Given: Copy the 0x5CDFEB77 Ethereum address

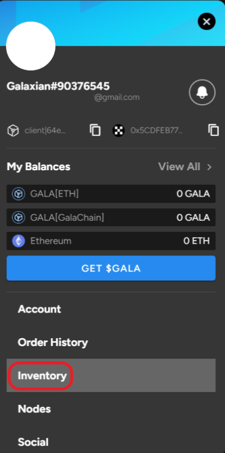Looking at the screenshot, I should [x=213, y=130].
